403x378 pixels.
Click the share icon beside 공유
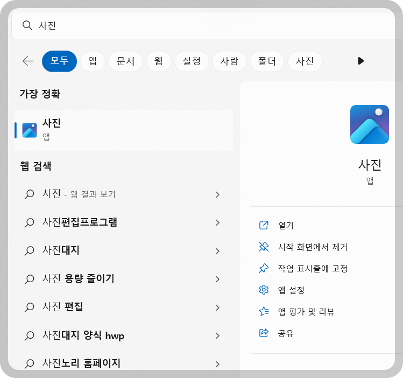[x=264, y=333]
